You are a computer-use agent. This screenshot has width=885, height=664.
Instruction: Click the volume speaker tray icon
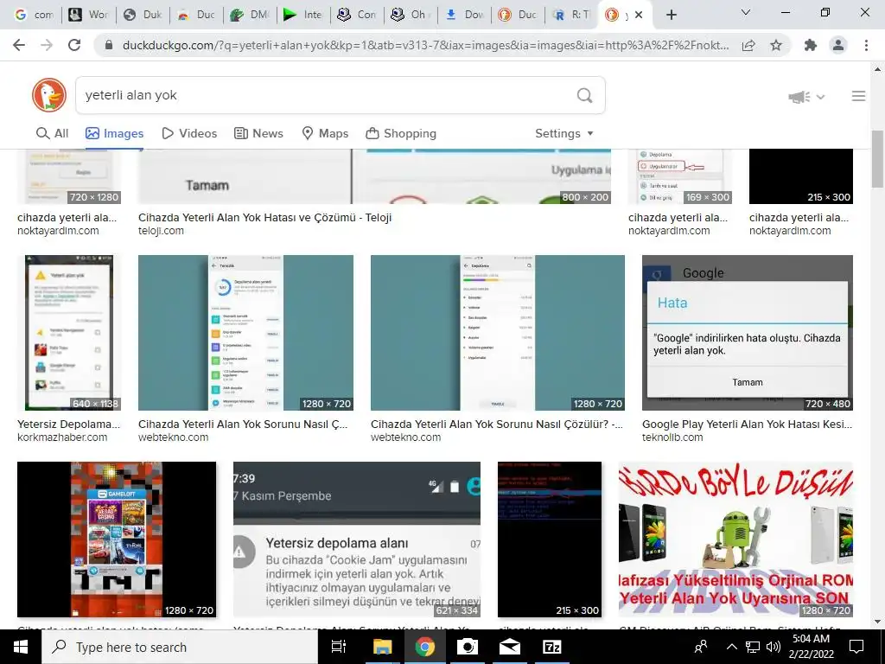pyautogui.click(x=774, y=647)
